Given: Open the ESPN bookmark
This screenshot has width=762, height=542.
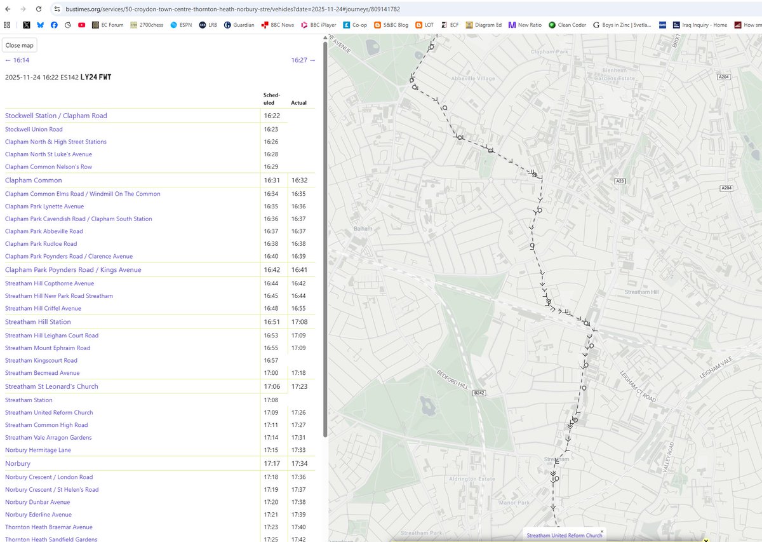Looking at the screenshot, I should click(x=182, y=25).
